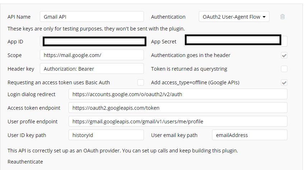The width and height of the screenshot is (305, 170).
Task: Edit the User email key path field
Action: [250, 135]
